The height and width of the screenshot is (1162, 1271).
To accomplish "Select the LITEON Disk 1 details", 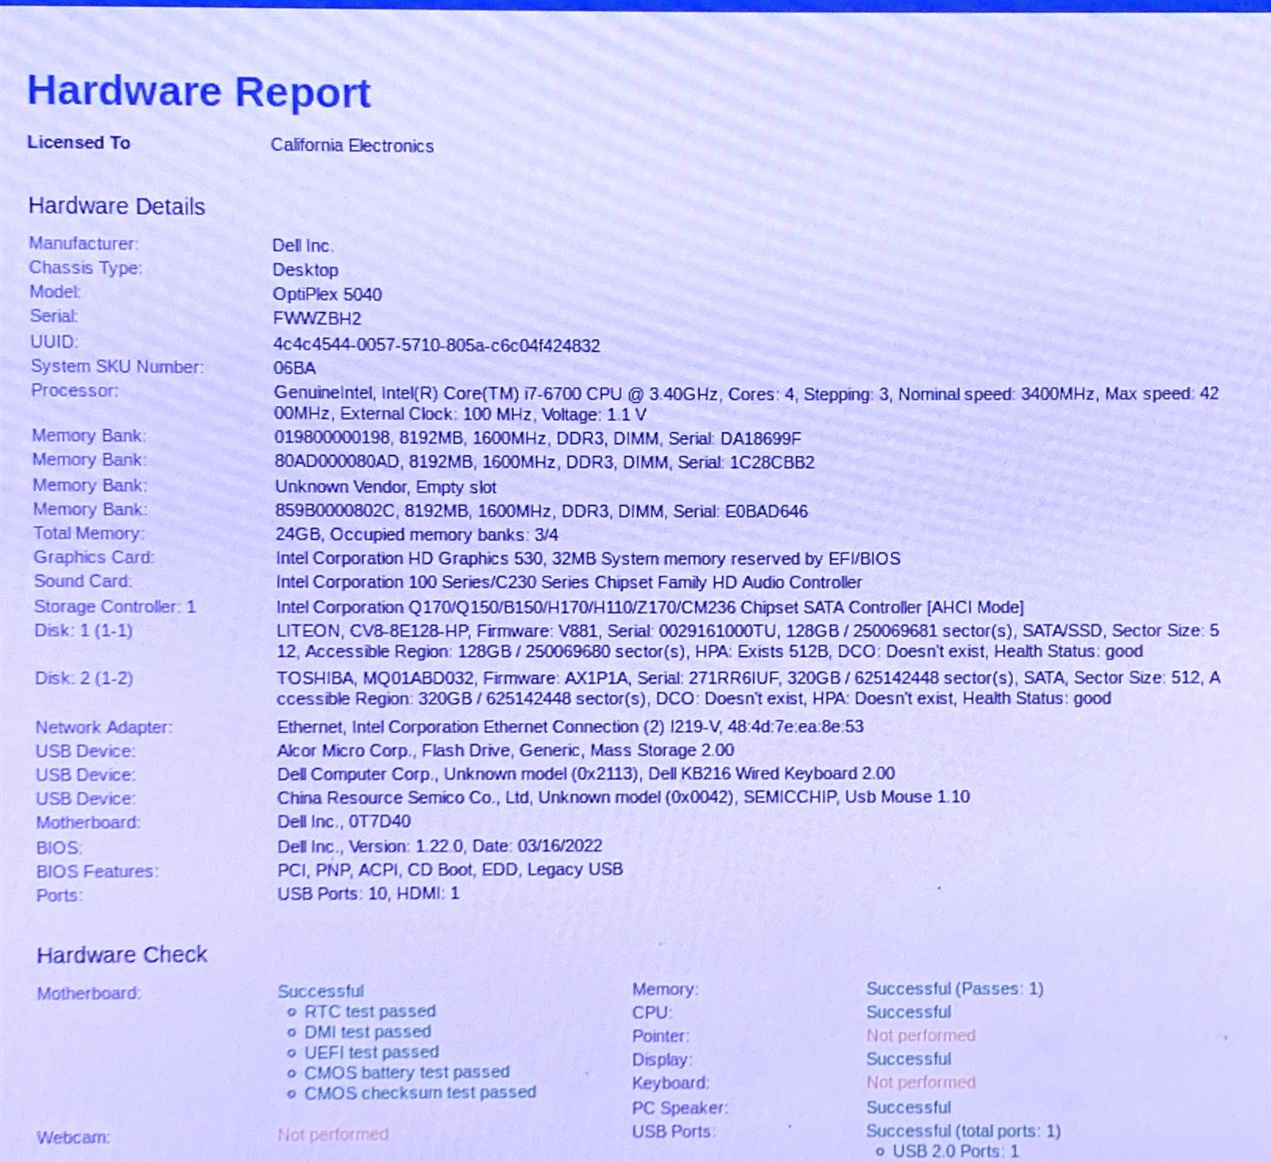I will [748, 641].
